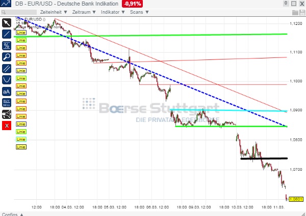Open the folder icon to load chart
This screenshot has height=216, width=306.
pos(295,13)
